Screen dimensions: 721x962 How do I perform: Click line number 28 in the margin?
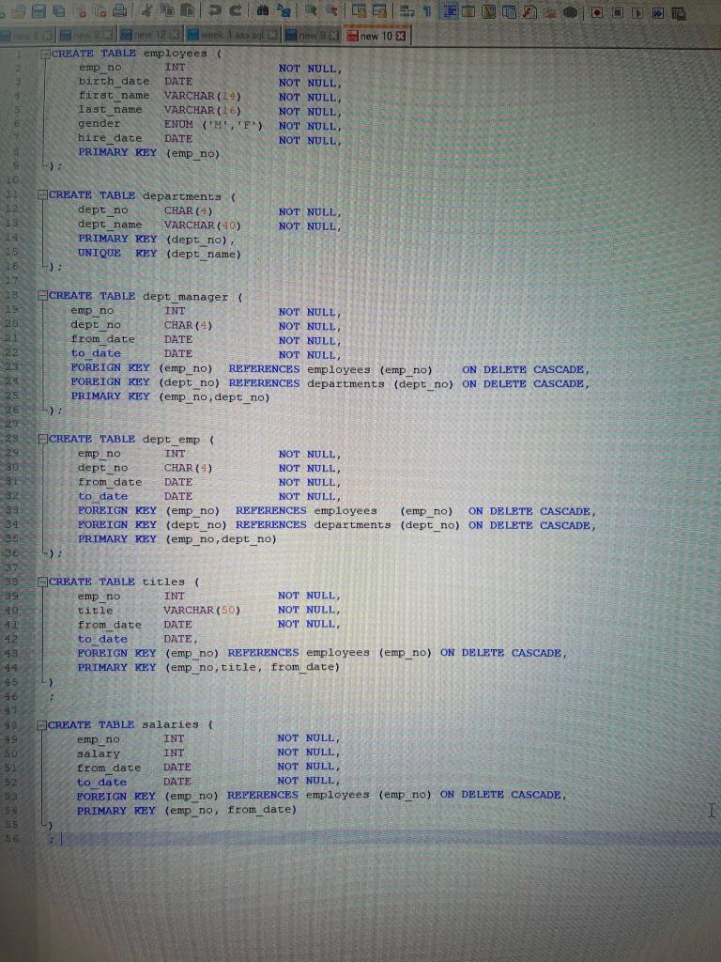pos(11,439)
